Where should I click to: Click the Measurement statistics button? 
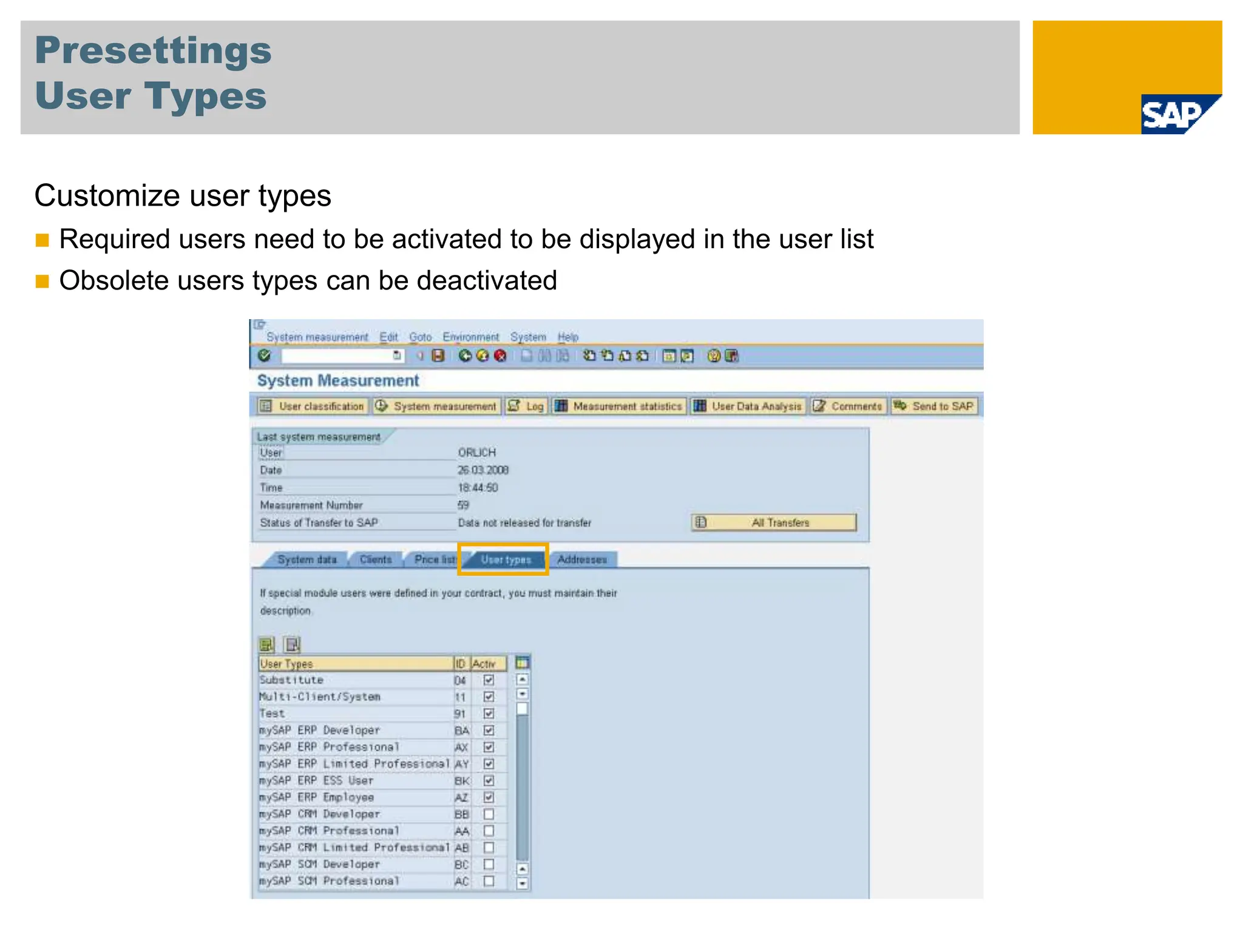619,406
